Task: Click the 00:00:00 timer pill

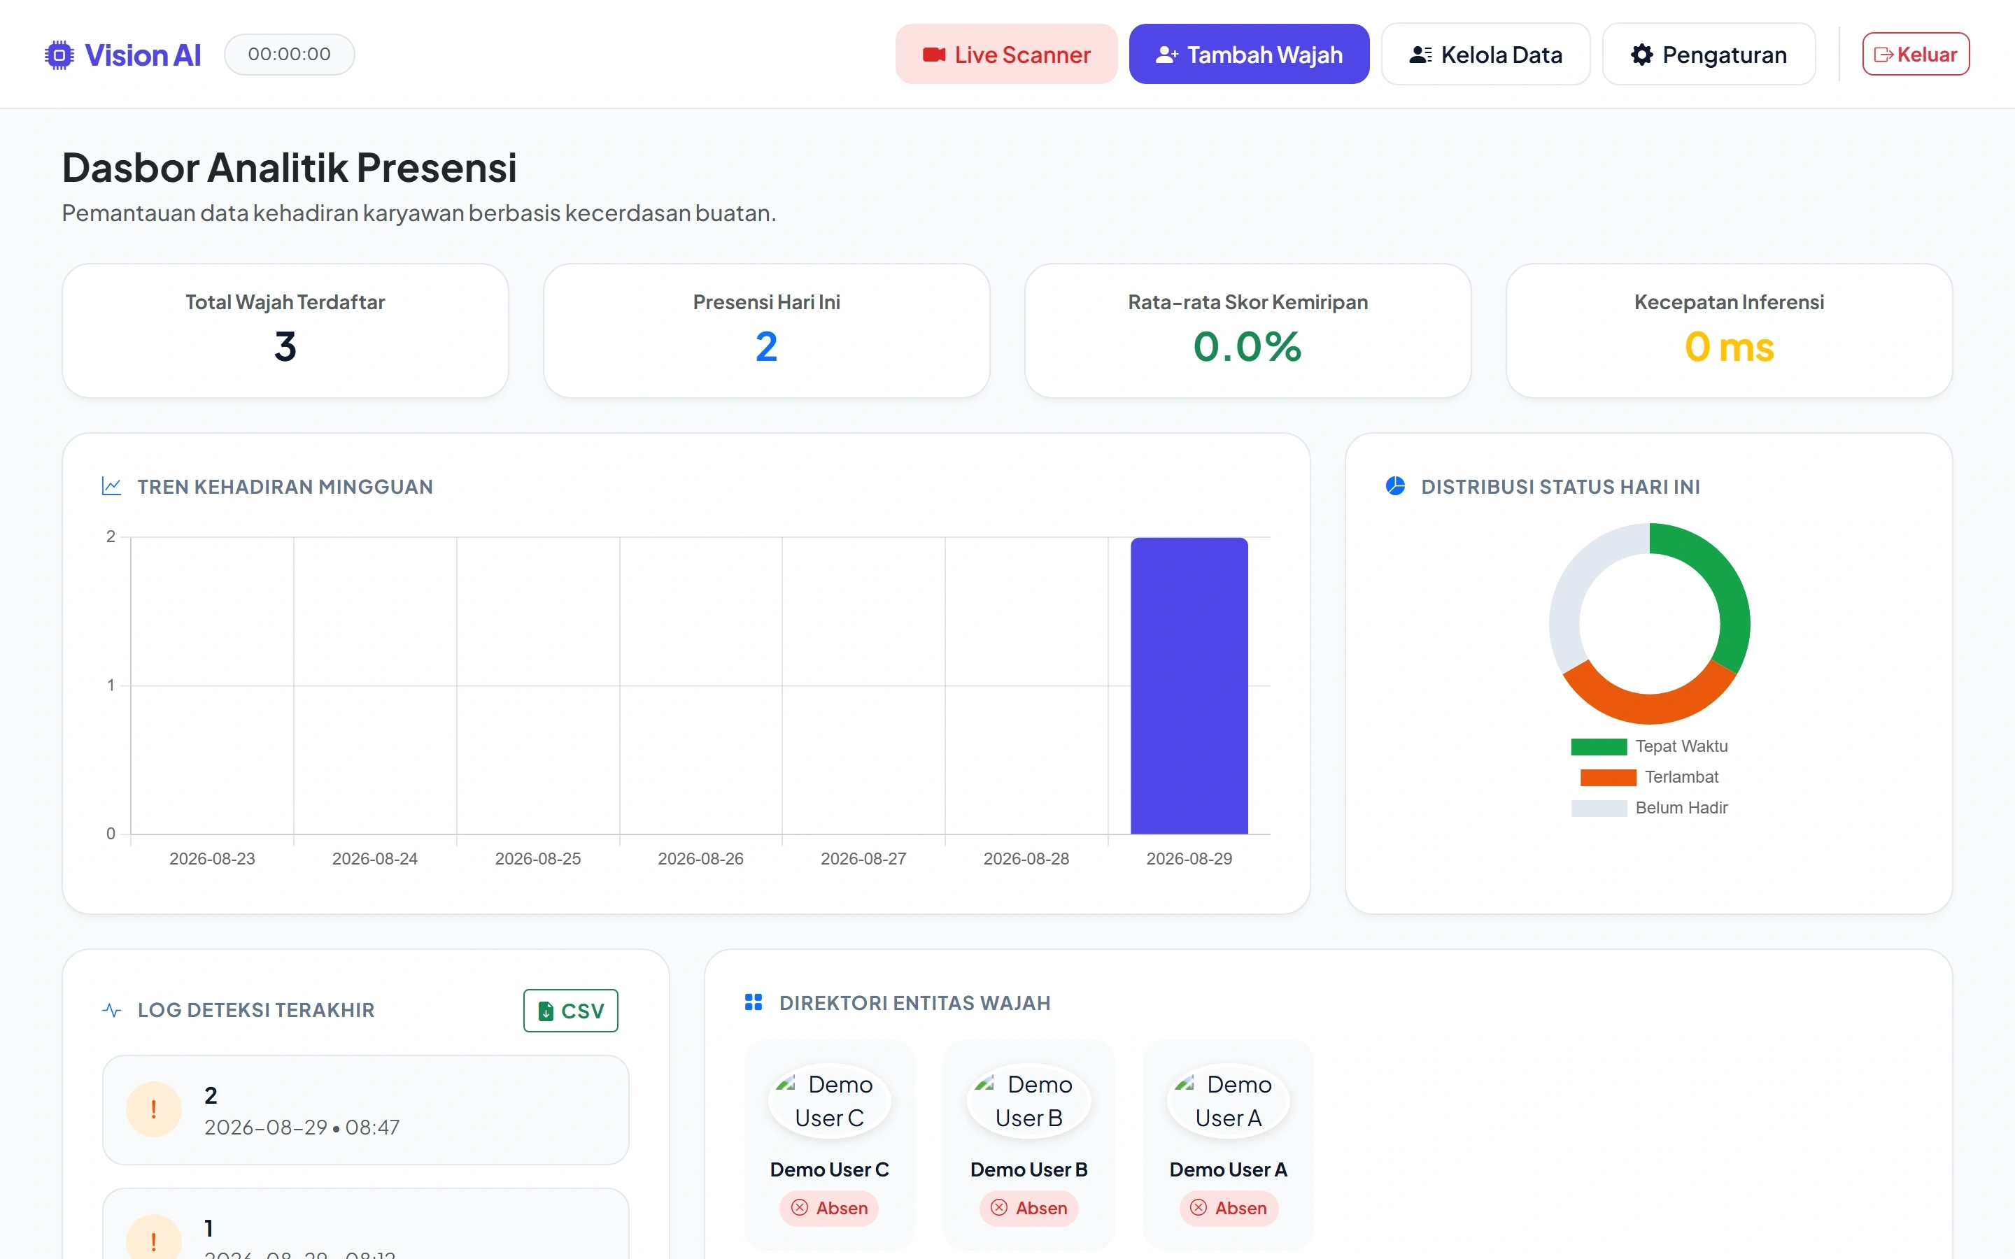Action: click(289, 54)
